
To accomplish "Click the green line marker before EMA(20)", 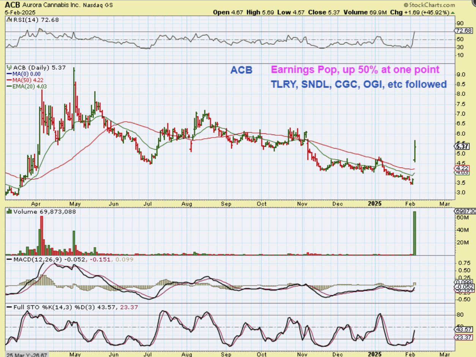I will click(9, 86).
